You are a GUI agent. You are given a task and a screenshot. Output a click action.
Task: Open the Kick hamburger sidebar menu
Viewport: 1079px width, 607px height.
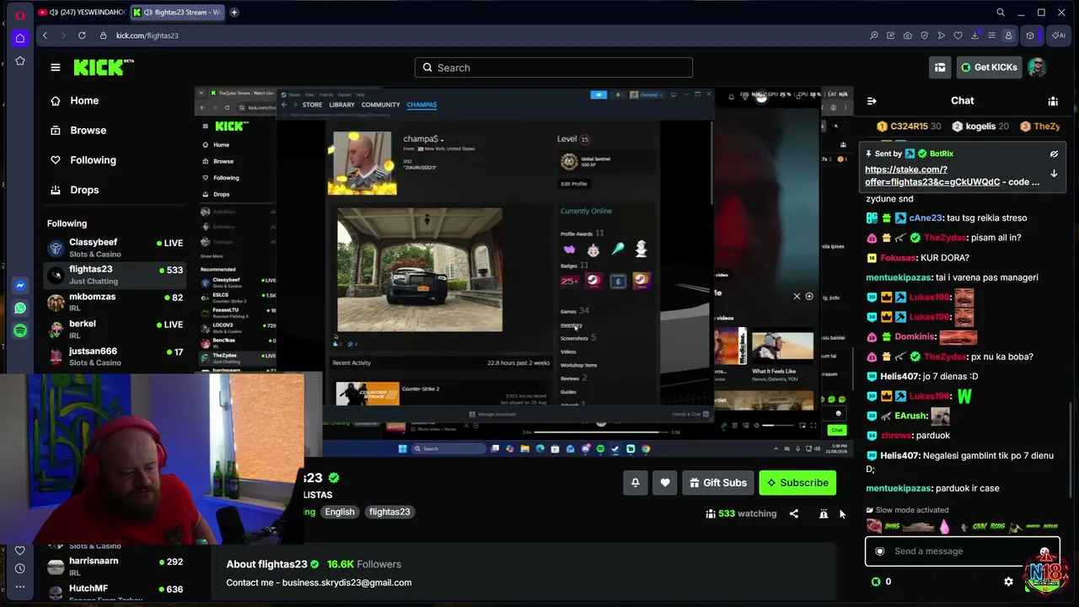click(x=56, y=67)
